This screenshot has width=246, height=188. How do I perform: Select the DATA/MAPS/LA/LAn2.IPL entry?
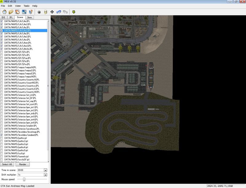pyautogui.click(x=18, y=24)
